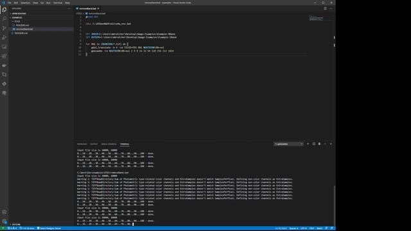Open the editor More Actions ellipsis
Viewport: 411px width, 231px height.
click(331, 8)
